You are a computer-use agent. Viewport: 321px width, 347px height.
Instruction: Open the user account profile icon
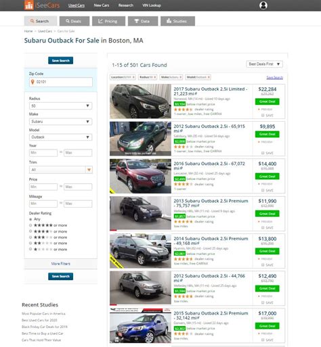pyautogui.click(x=263, y=5)
